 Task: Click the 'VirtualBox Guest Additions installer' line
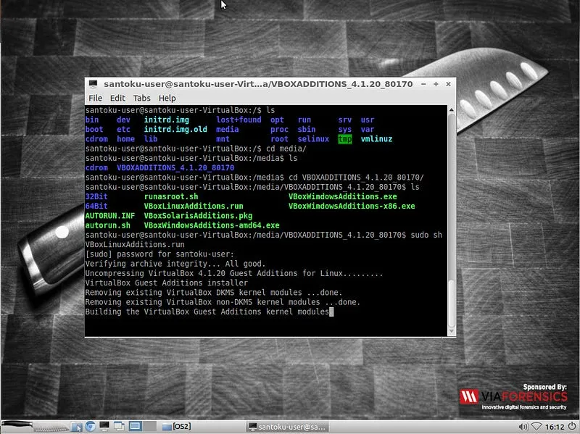(167, 283)
